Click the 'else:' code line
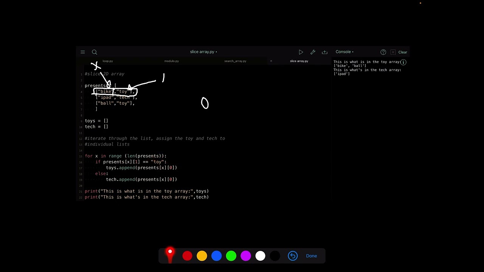Viewport: 484px width, 272px height. tap(102, 173)
